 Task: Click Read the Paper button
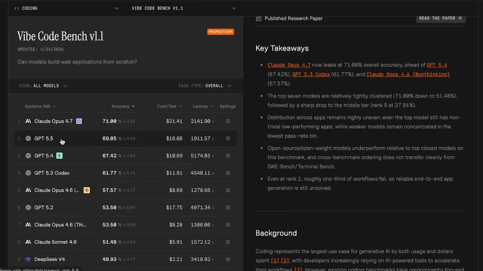[x=441, y=18]
